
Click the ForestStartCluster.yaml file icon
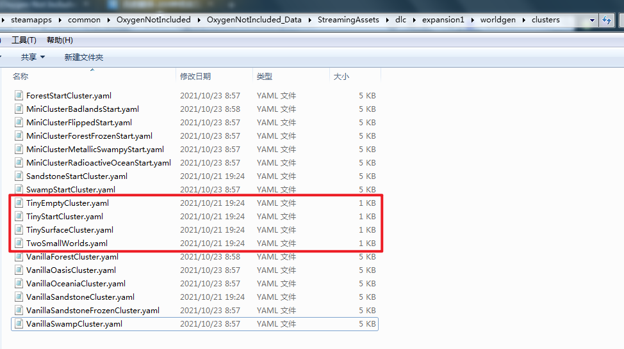click(19, 96)
